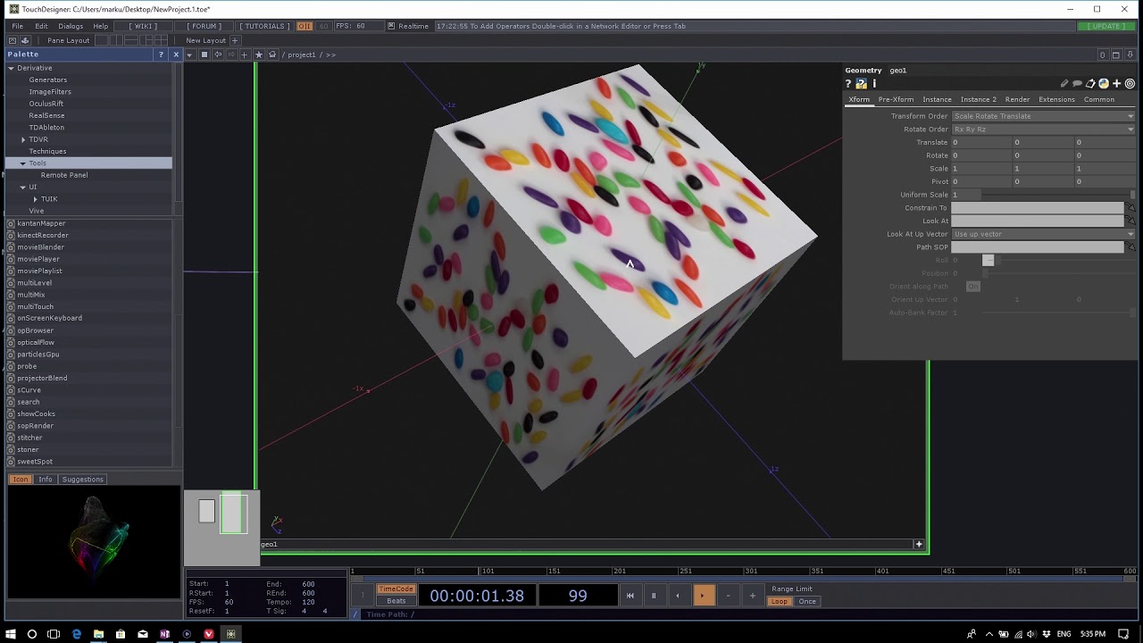Click the pencil edit icon in parameter panel
Viewport: 1143px width, 643px height.
(1064, 84)
